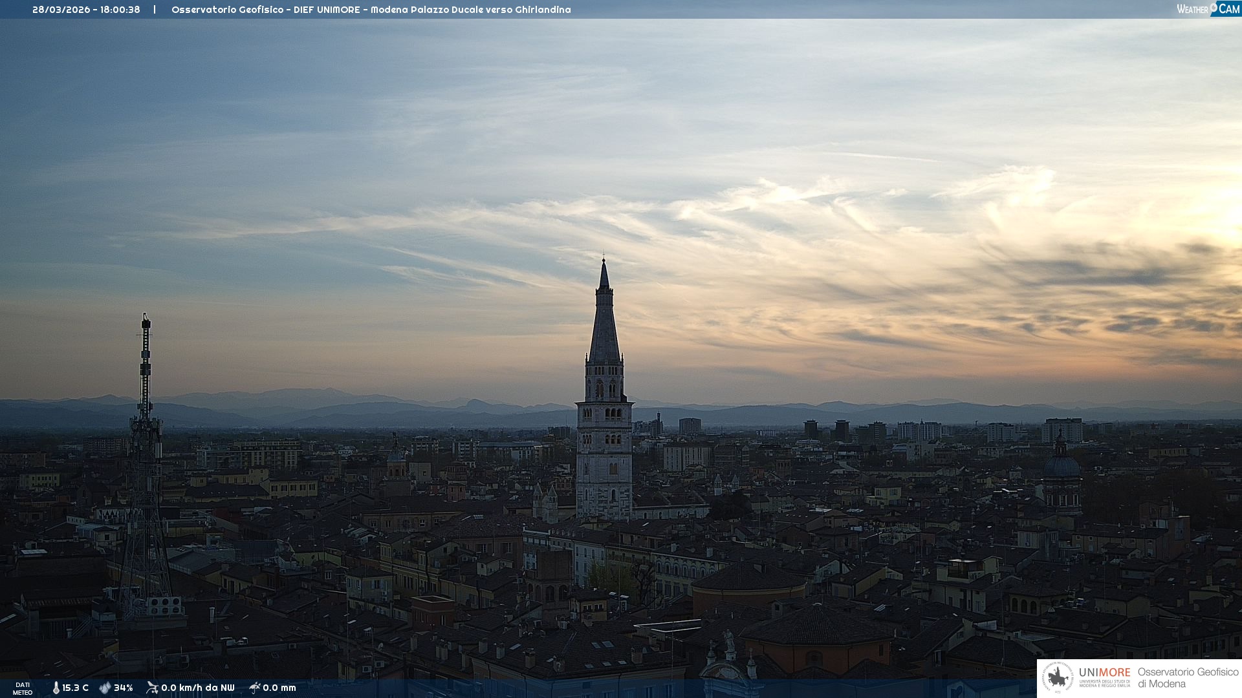Click the WeatherCam logo
Screen dimensions: 1242x698
click(1208, 9)
